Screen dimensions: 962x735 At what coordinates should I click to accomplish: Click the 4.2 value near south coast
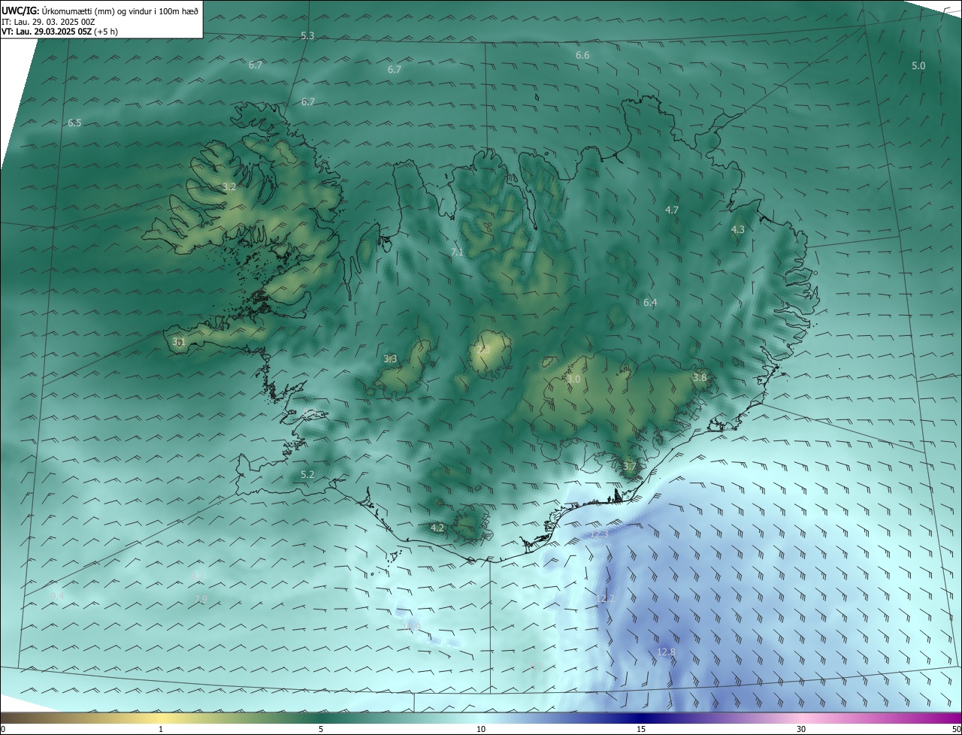437,528
